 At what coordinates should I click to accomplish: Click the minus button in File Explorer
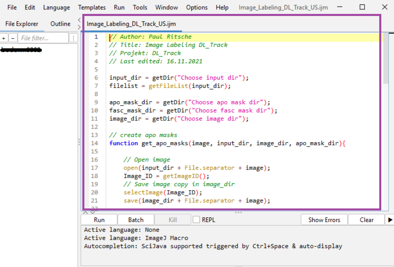pyautogui.click(x=13, y=38)
